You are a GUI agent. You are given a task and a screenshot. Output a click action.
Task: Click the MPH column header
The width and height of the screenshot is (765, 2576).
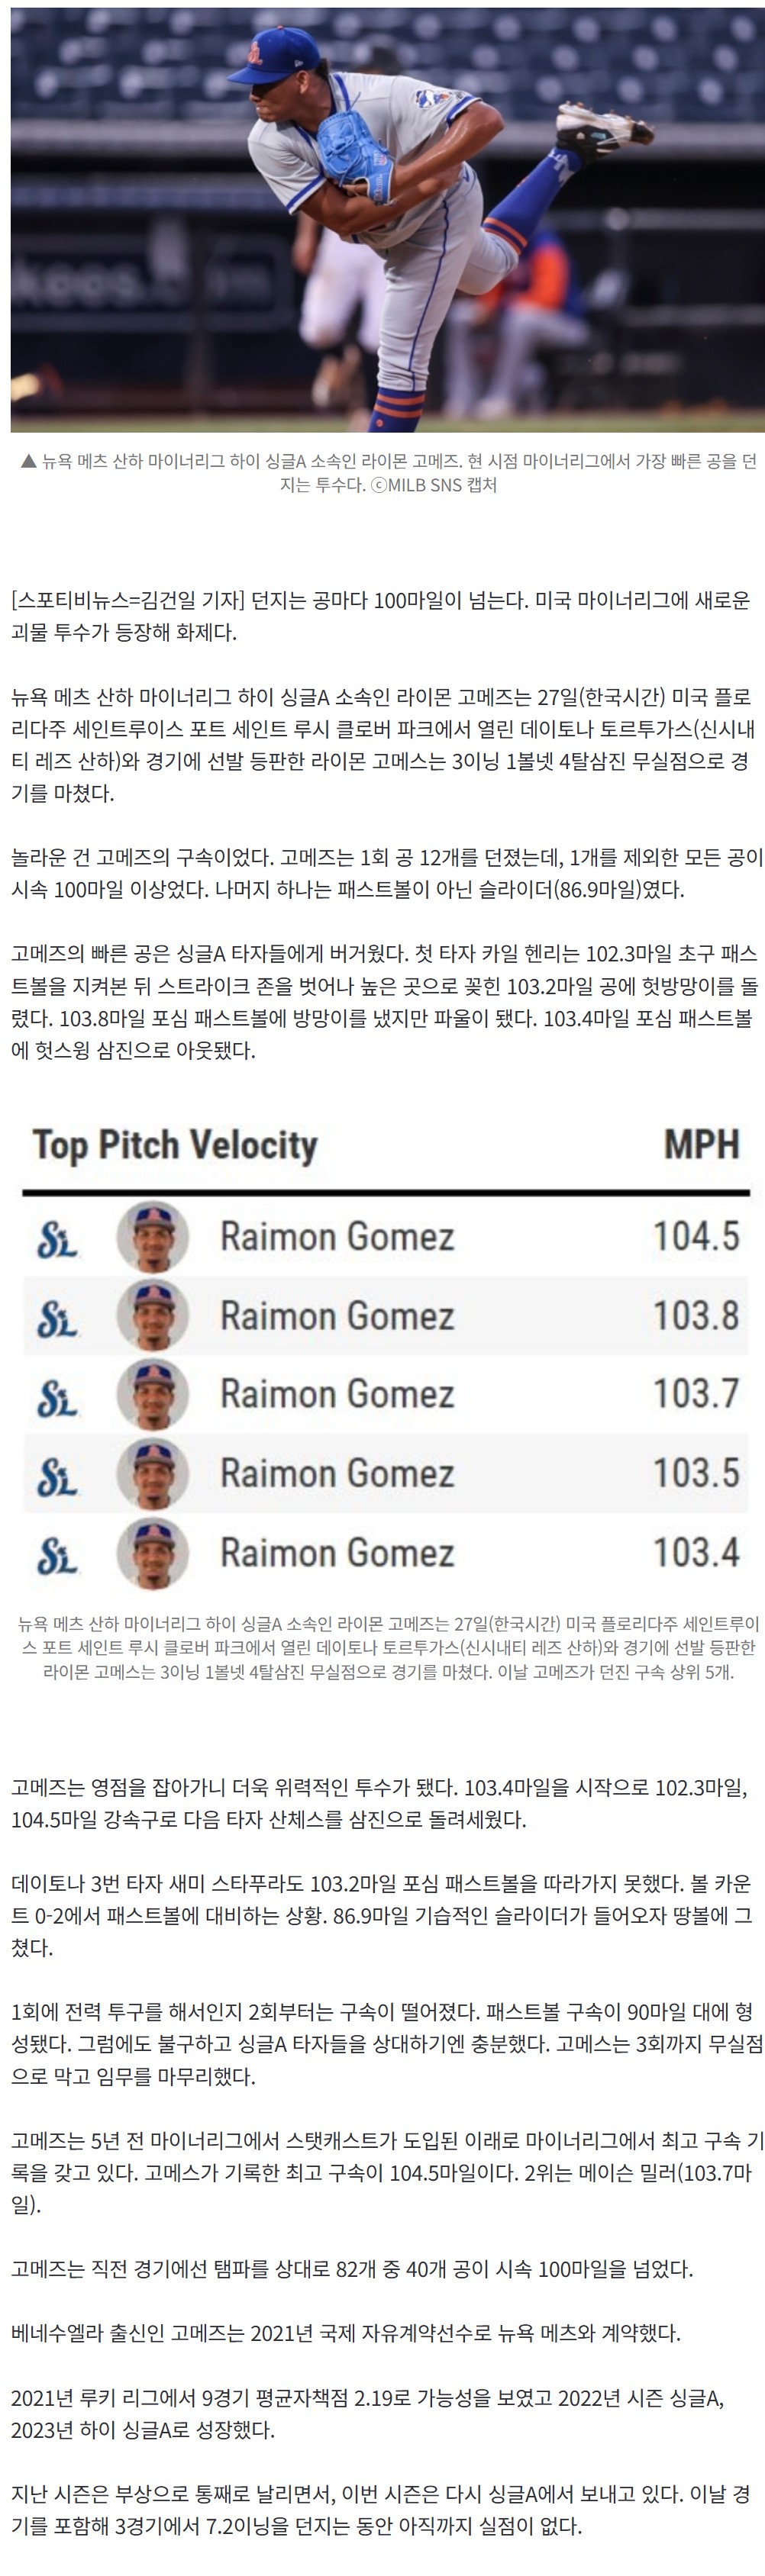(x=702, y=1144)
